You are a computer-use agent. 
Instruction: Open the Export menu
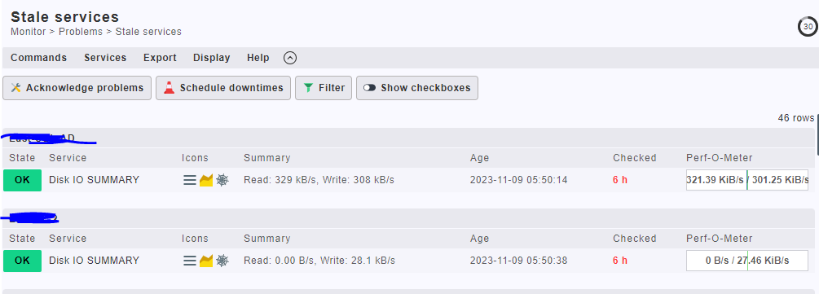tap(160, 58)
